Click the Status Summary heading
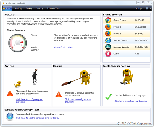154x127 pixels. 16,30
